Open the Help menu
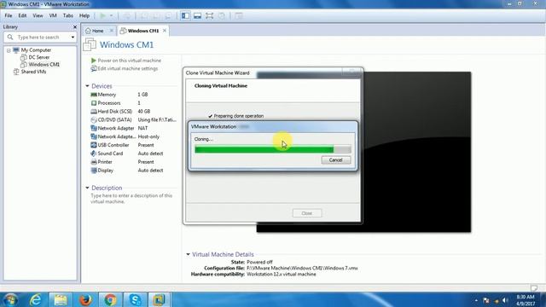 pos(84,15)
